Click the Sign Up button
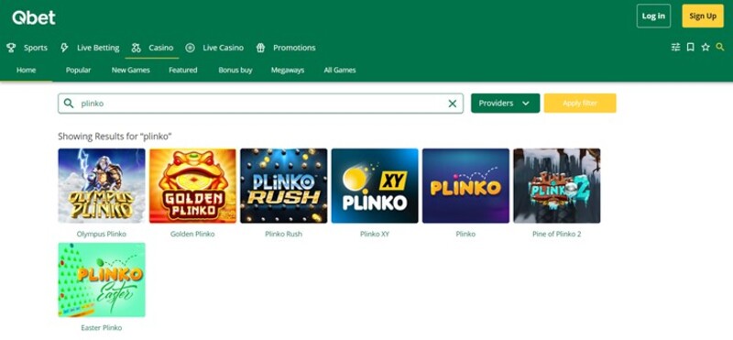Viewport: 733px width, 340px height. [x=703, y=16]
